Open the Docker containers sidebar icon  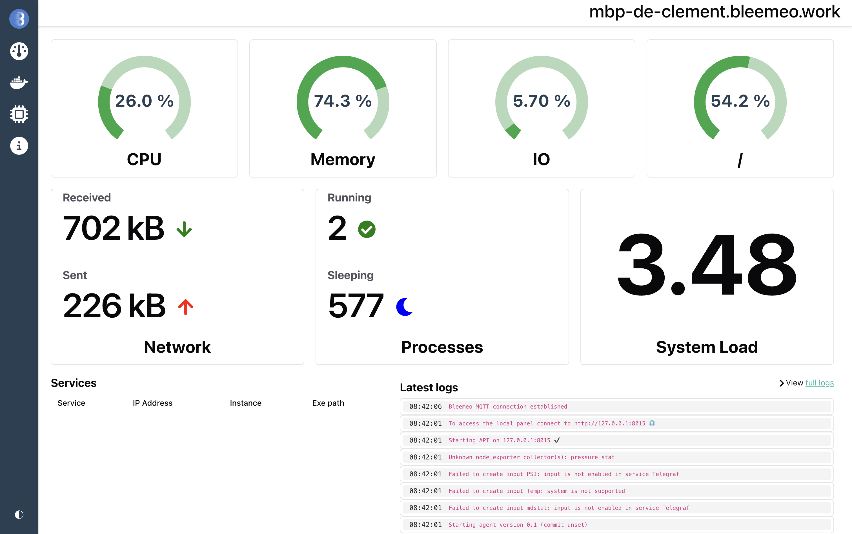coord(19,83)
